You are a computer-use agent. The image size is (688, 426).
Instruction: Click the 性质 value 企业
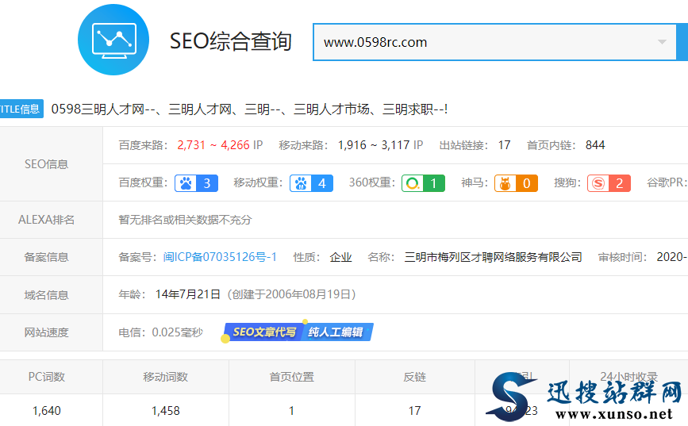click(341, 257)
